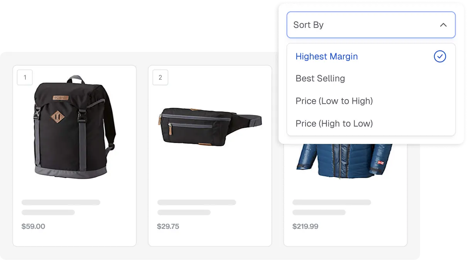This screenshot has height=260, width=468.
Task: Select the Highest Margin option
Action: (x=326, y=56)
